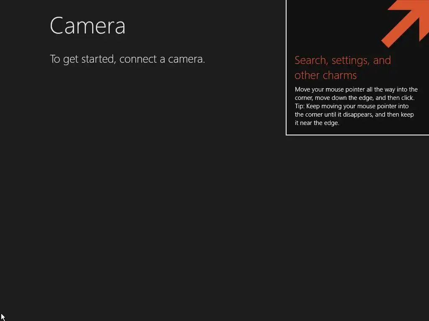
Task: Click the mouse pointer cursor in the corner
Action: pos(3,317)
